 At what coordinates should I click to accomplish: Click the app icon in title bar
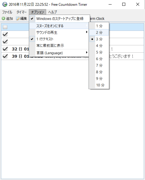click(x=5, y=5)
